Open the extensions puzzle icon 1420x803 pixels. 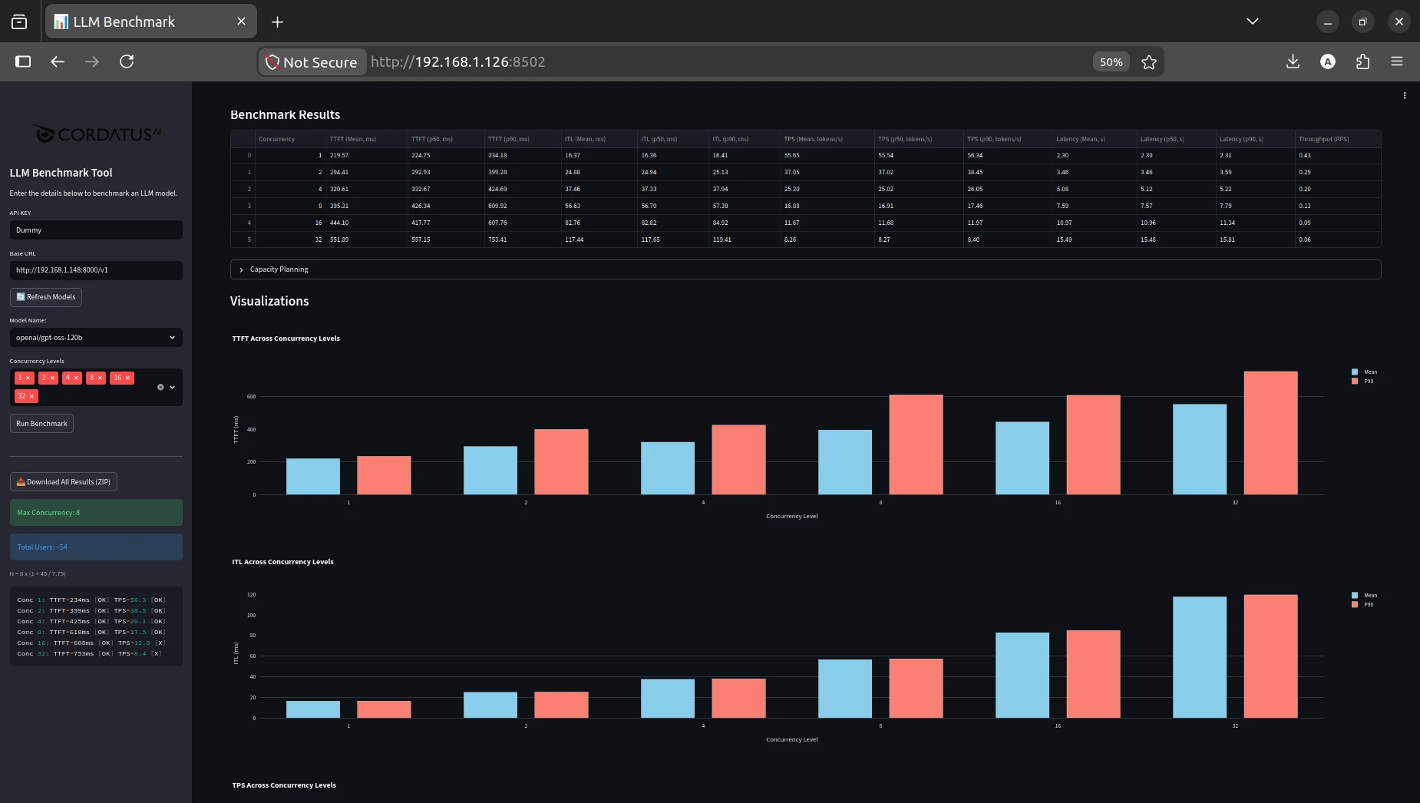pyautogui.click(x=1362, y=61)
